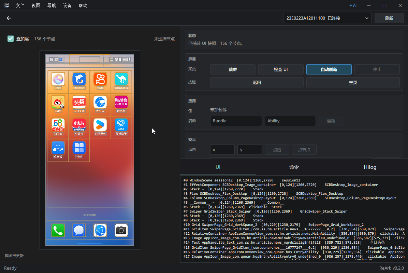Tap the 天眼查 app icon
This screenshot has width=408, height=273.
point(100,102)
